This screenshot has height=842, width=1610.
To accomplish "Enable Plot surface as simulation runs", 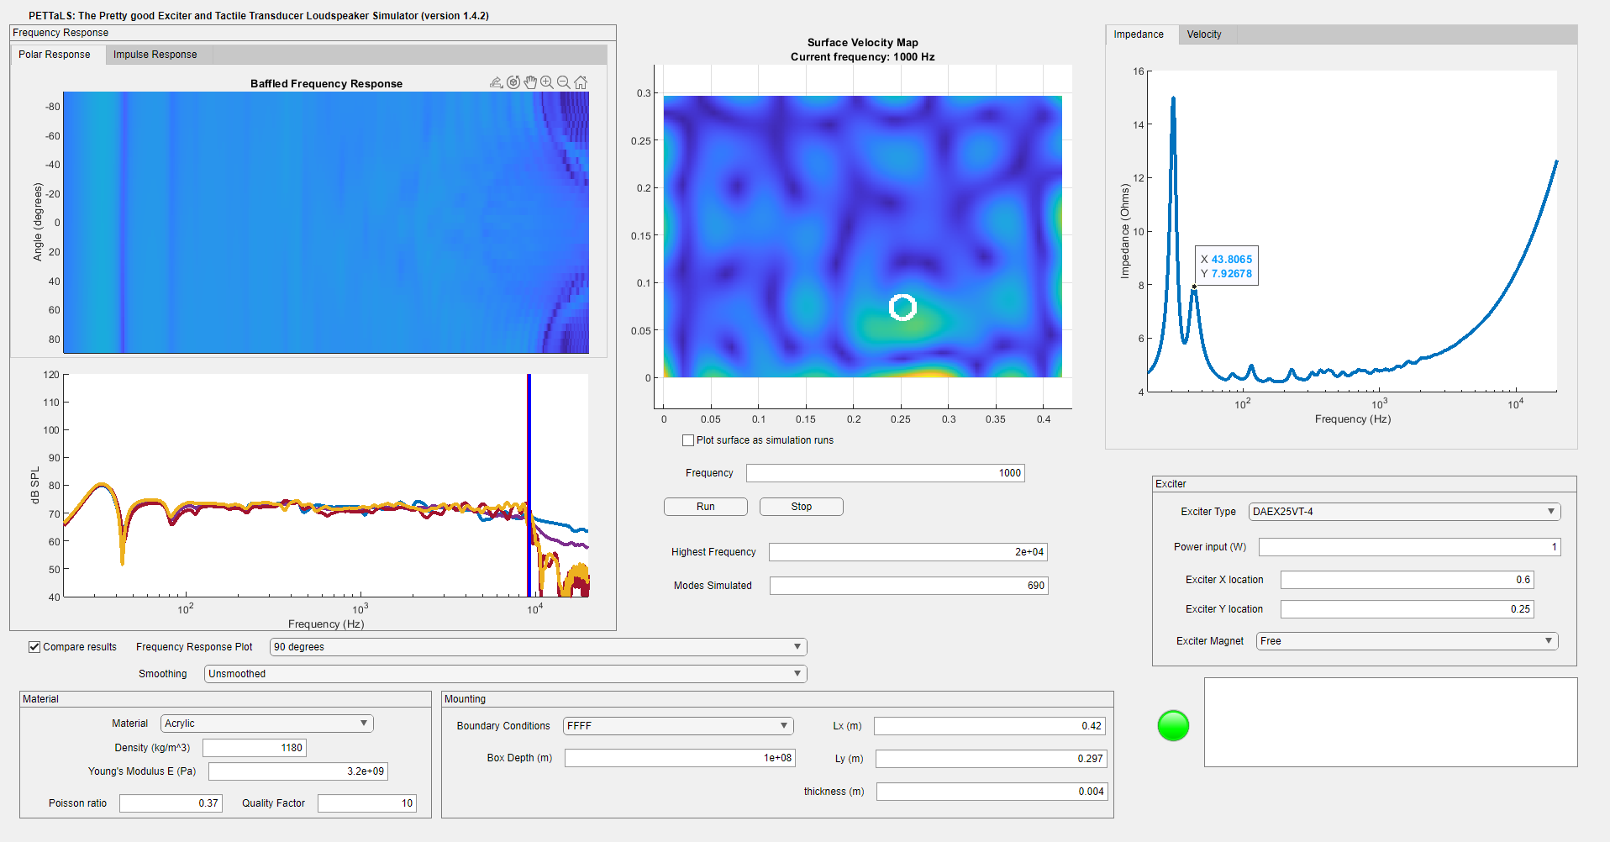I will (x=688, y=440).
